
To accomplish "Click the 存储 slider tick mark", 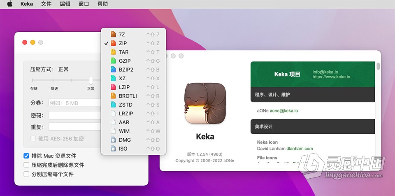I will tap(33, 80).
